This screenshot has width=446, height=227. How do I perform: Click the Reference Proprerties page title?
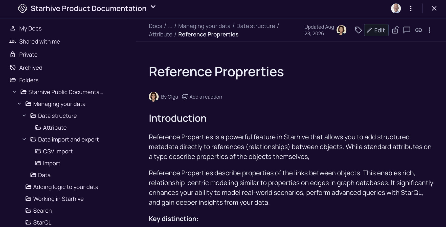pyautogui.click(x=216, y=72)
